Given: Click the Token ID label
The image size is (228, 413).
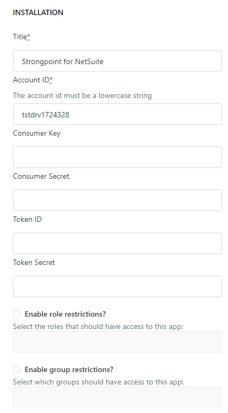Looking at the screenshot, I should tap(27, 219).
